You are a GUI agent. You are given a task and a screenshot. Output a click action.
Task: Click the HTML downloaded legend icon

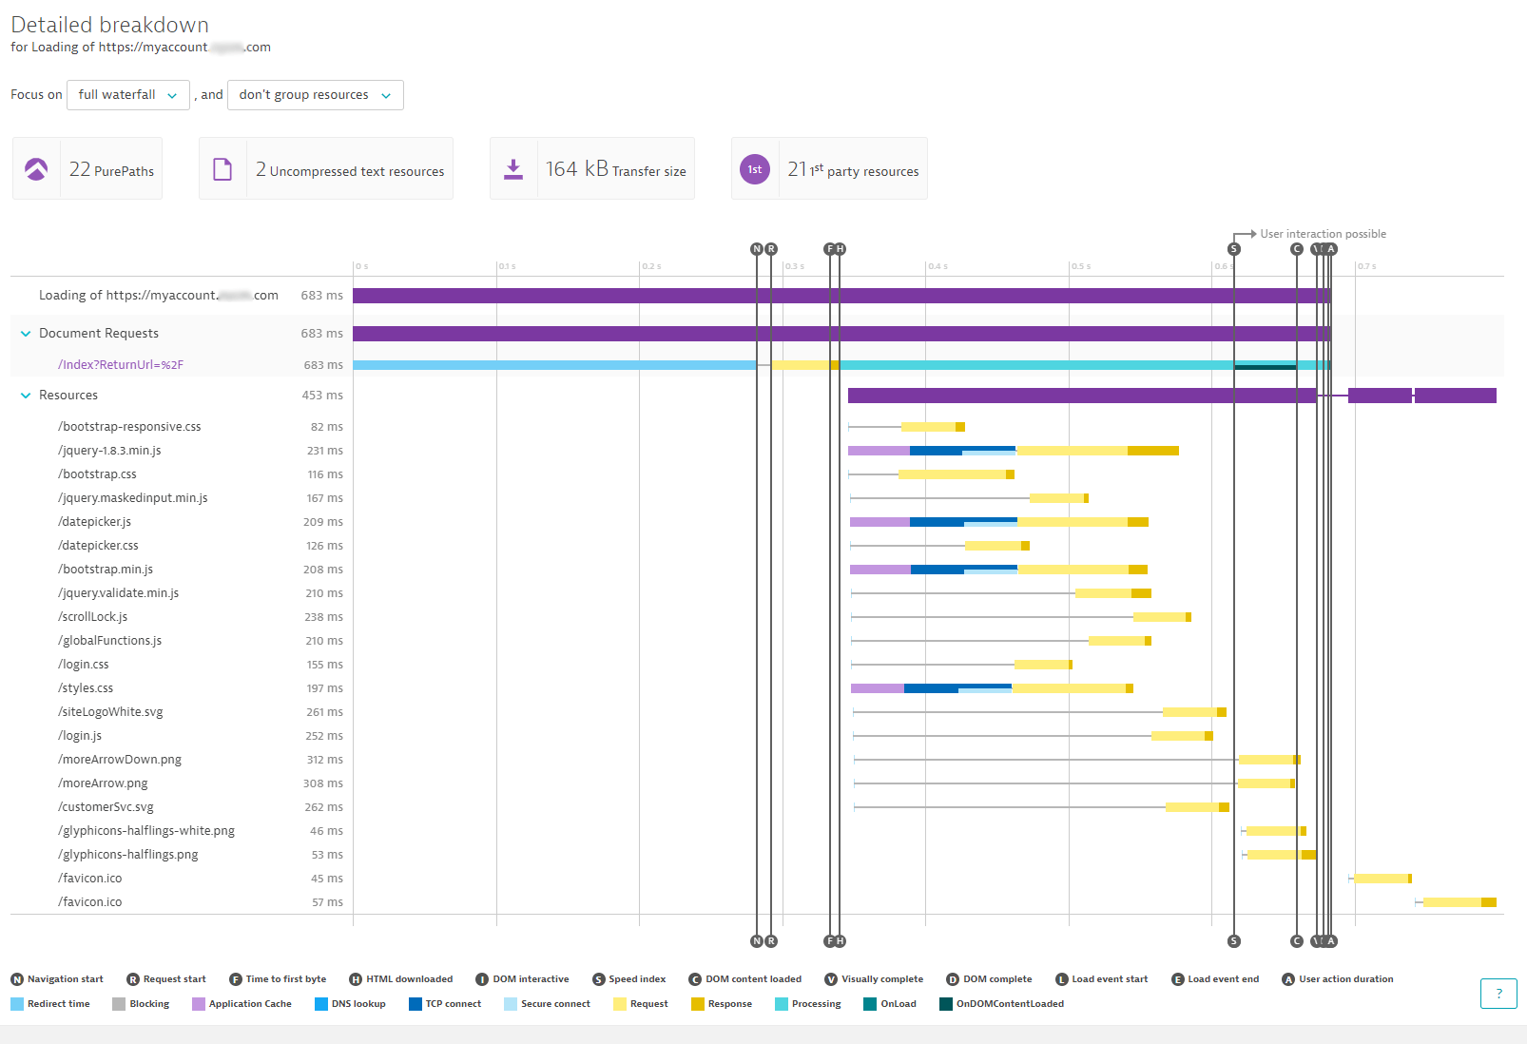(x=355, y=978)
